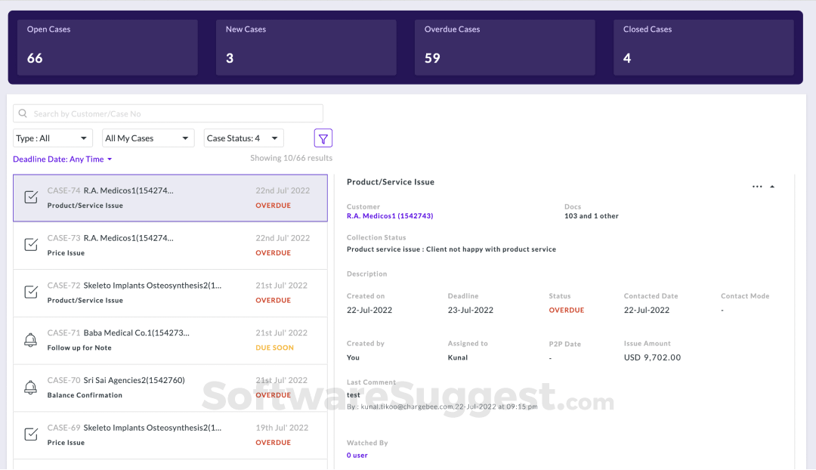Image resolution: width=816 pixels, height=470 pixels.
Task: Select the Open Cases summary card
Action: click(107, 47)
